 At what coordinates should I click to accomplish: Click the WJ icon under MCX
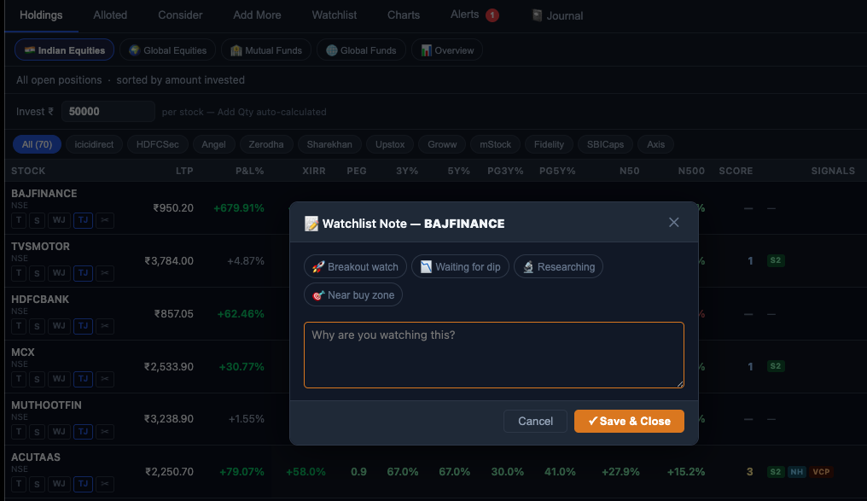[x=59, y=379]
